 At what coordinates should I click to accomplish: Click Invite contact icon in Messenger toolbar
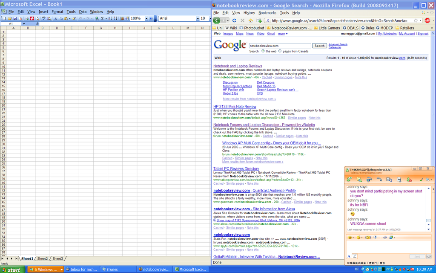pos(349,180)
